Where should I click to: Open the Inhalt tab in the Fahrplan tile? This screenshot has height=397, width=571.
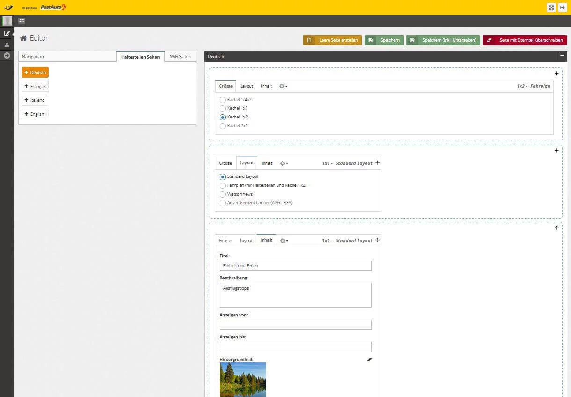266,86
